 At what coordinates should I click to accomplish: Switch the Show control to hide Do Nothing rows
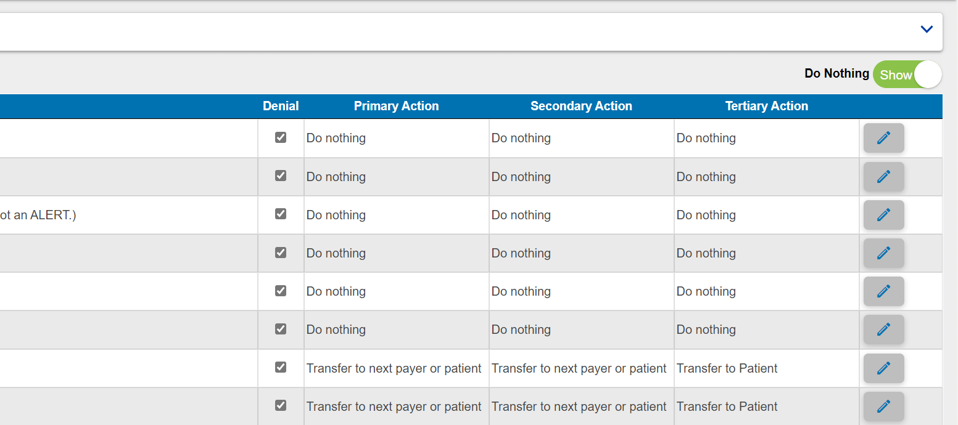tap(907, 74)
